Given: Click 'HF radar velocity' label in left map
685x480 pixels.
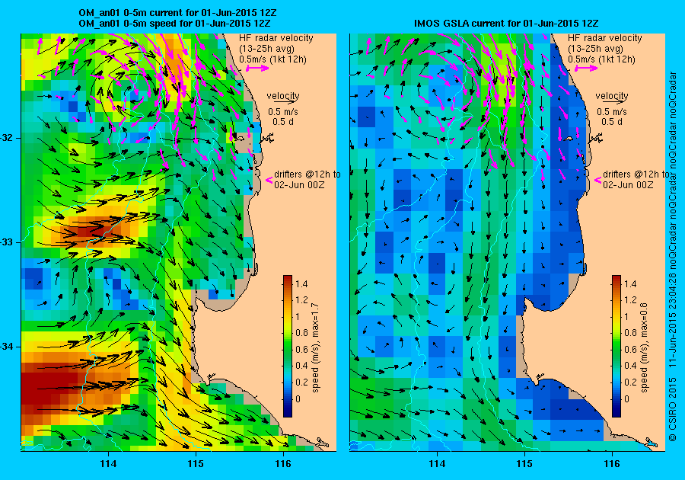Looking at the screenshot, I should [x=276, y=38].
